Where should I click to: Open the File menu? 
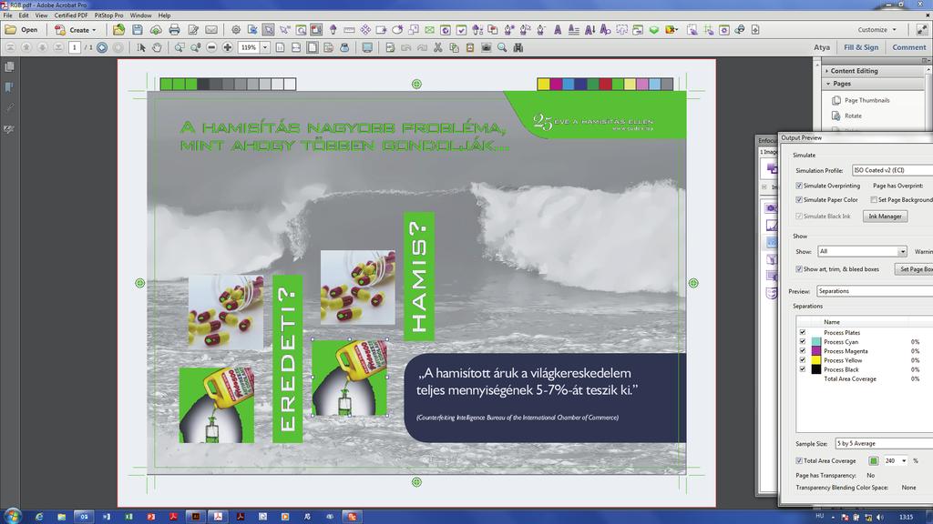[7, 15]
